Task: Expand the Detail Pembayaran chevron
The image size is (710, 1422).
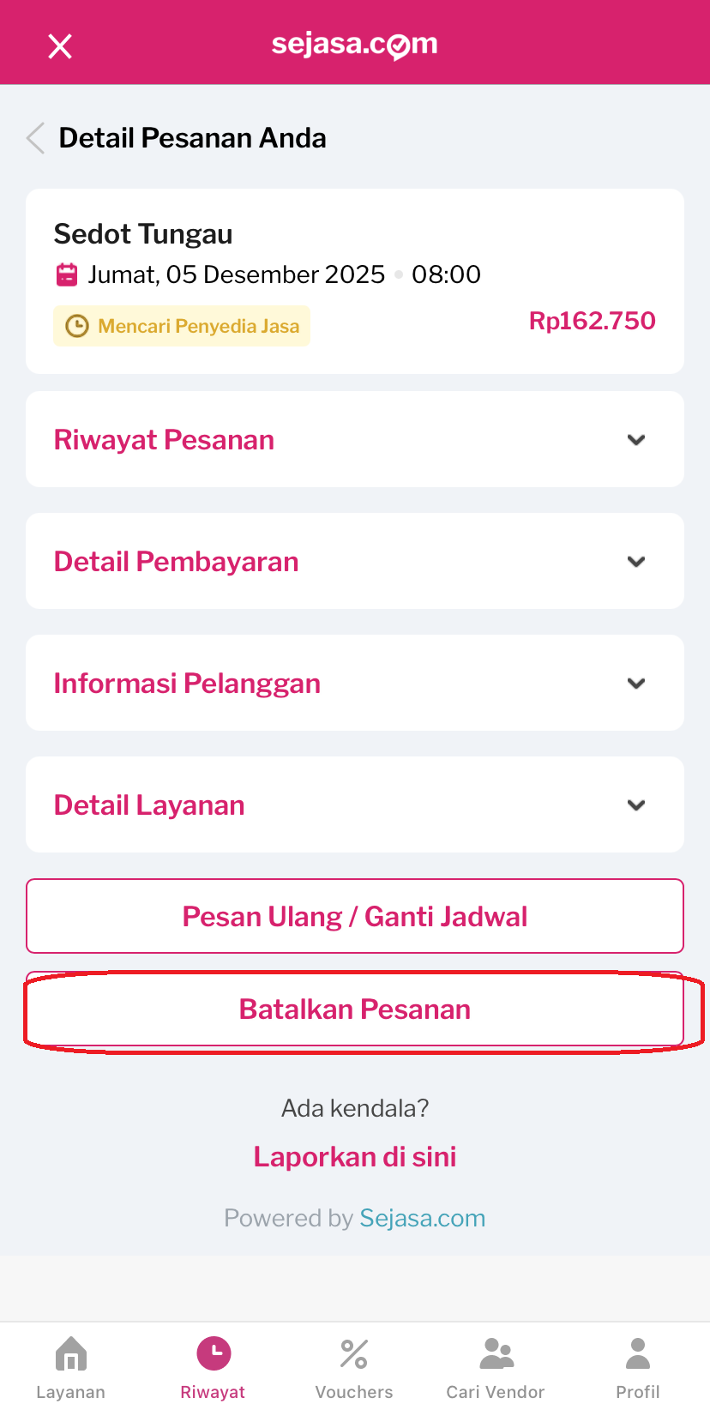Action: click(x=636, y=562)
